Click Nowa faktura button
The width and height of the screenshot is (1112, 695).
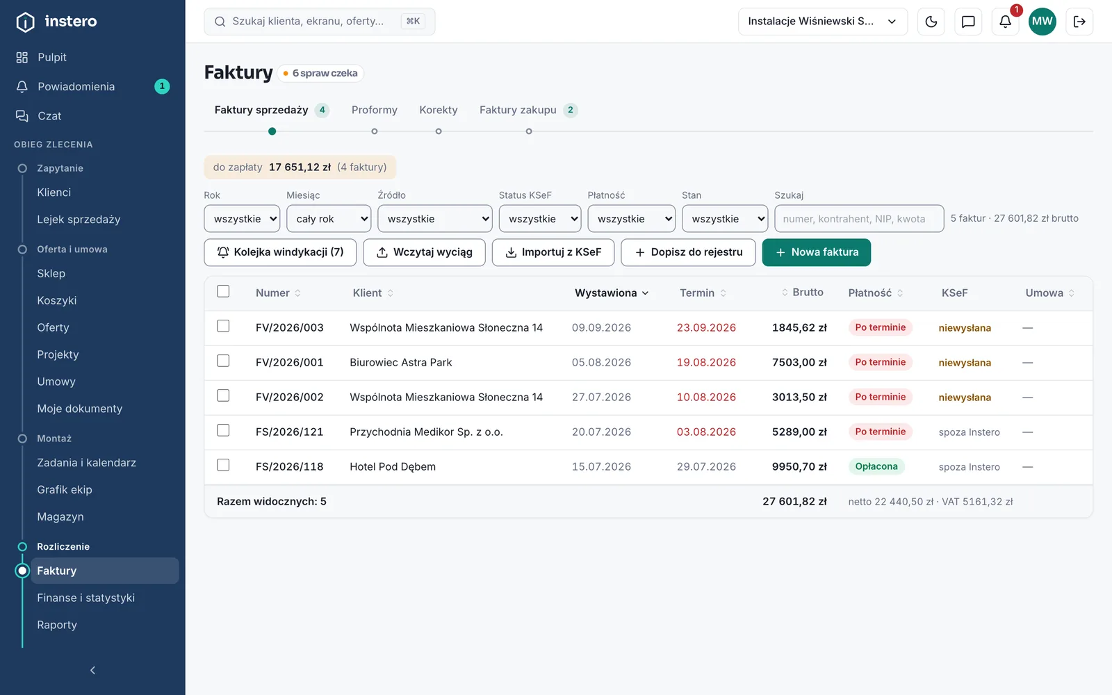click(817, 252)
